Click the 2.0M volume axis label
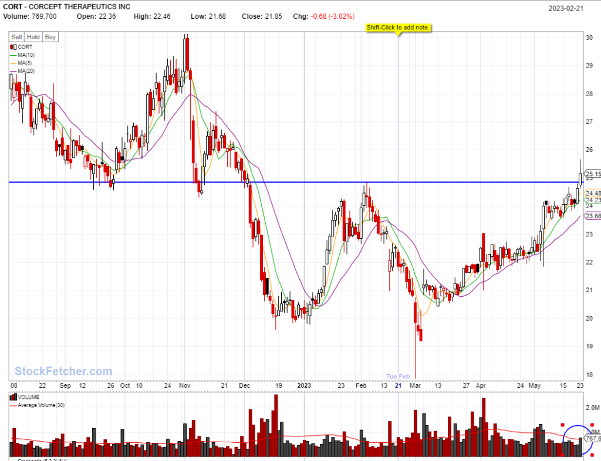Viewport: 601px width, 461px height. pyautogui.click(x=593, y=408)
